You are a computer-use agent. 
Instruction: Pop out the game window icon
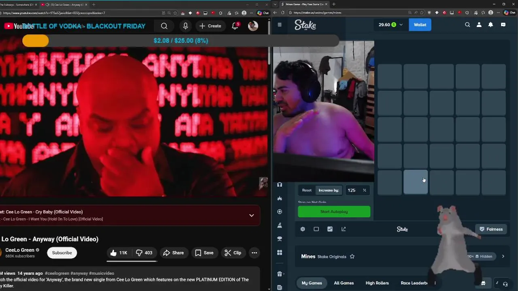click(344, 229)
